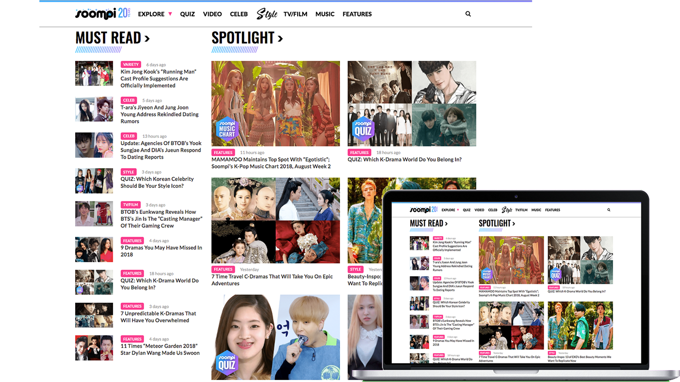680x382 pixels.
Task: Click the main Must Read thumbnail beside the Yook Sungjae headline
Action: (x=94, y=145)
